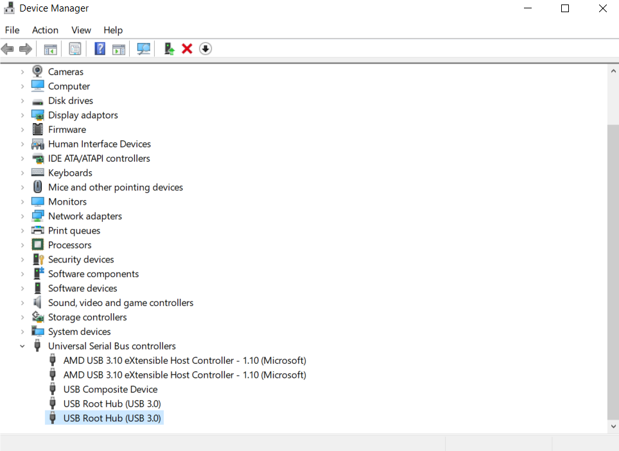This screenshot has width=619, height=451.
Task: Open the Action menu
Action: (45, 30)
